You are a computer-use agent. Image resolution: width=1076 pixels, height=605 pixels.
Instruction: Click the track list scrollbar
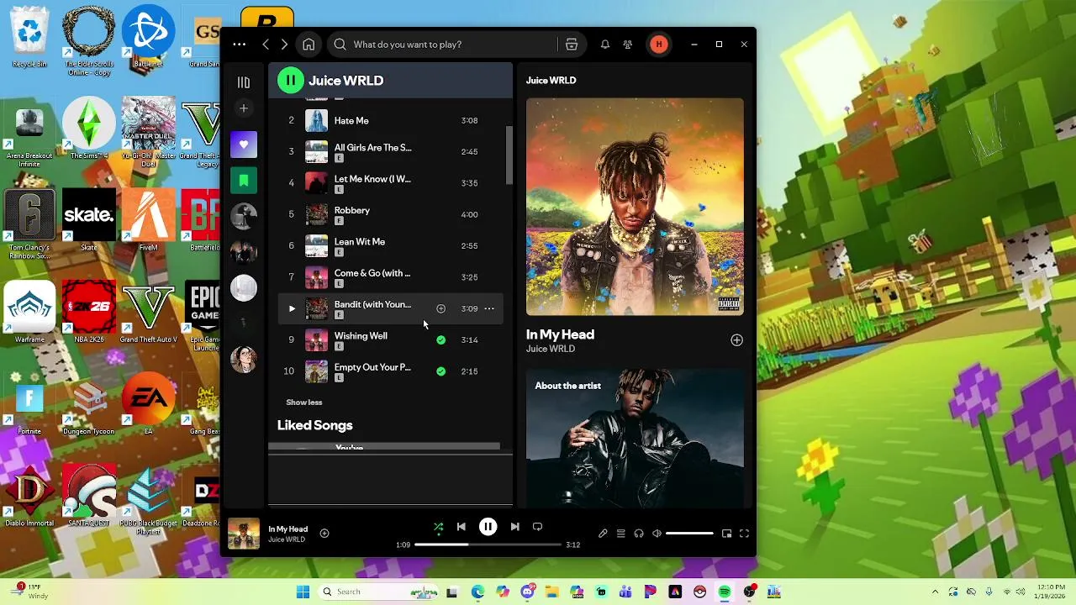pyautogui.click(x=509, y=156)
